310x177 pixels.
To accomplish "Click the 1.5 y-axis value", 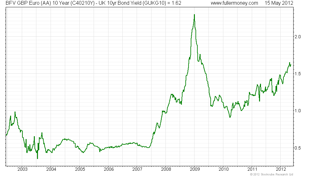I will [298, 74].
